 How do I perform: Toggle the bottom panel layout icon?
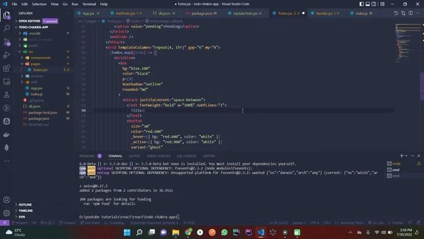click(368, 4)
